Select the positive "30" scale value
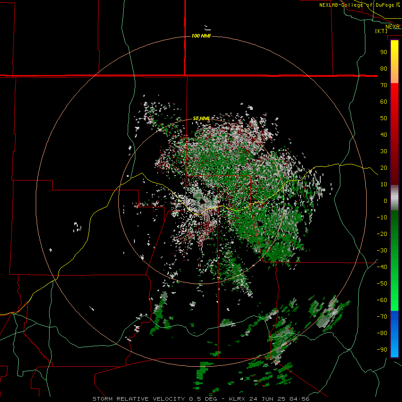Image resolution: width=402 pixels, height=402 pixels. pyautogui.click(x=384, y=151)
